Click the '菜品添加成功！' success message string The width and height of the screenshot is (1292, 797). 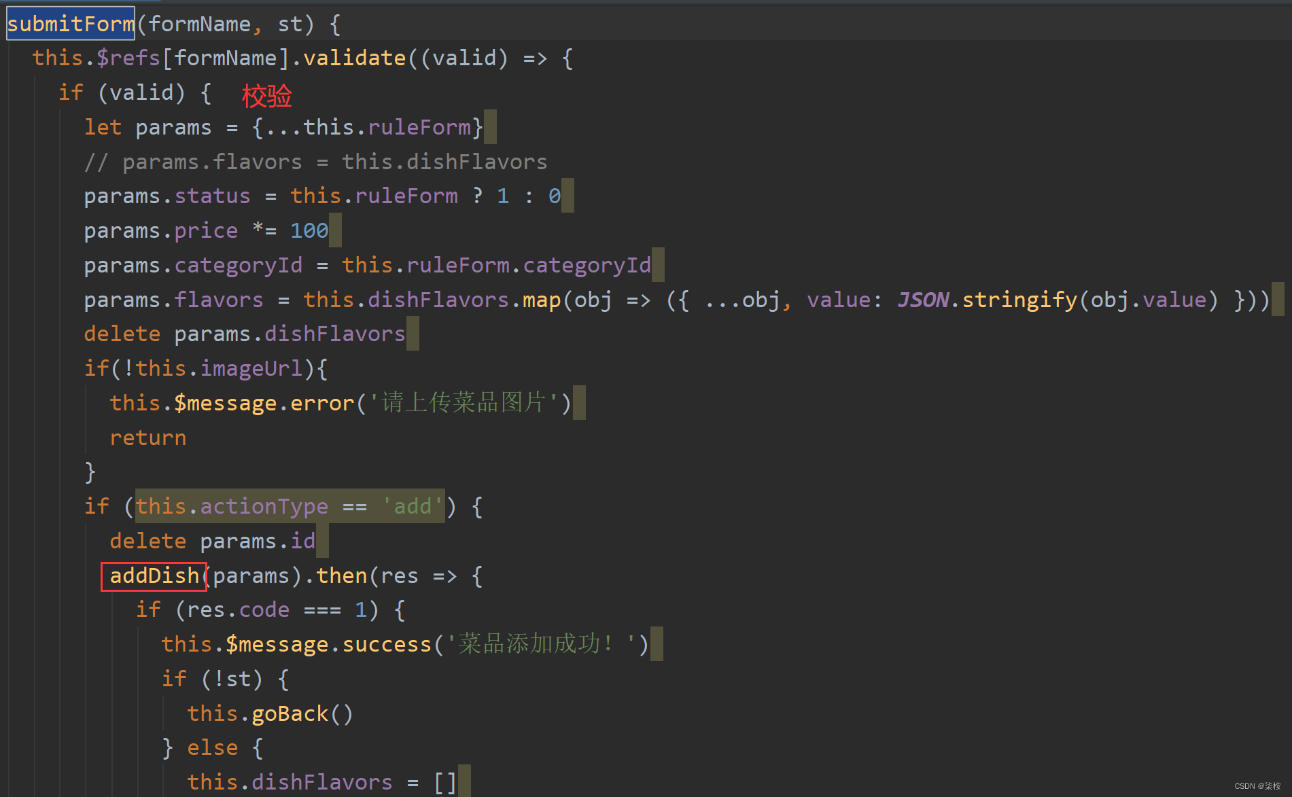[541, 644]
